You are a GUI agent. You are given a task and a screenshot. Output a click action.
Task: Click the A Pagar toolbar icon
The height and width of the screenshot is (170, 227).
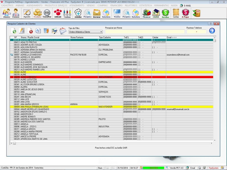[x=186, y=13]
